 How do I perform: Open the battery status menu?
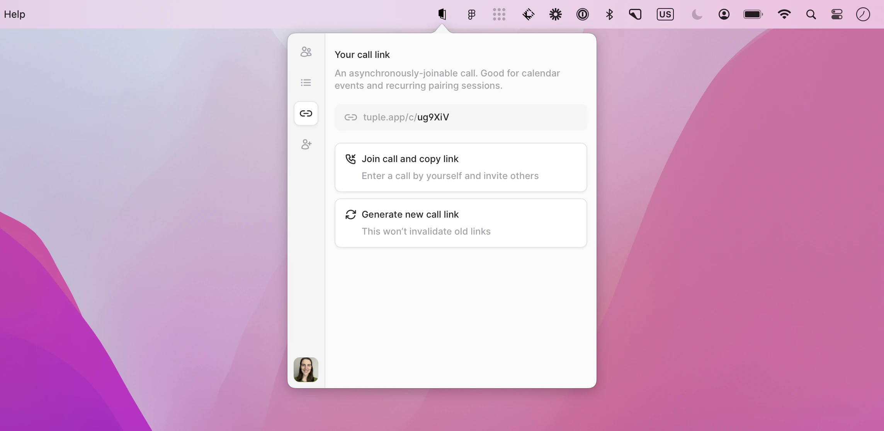click(x=753, y=14)
